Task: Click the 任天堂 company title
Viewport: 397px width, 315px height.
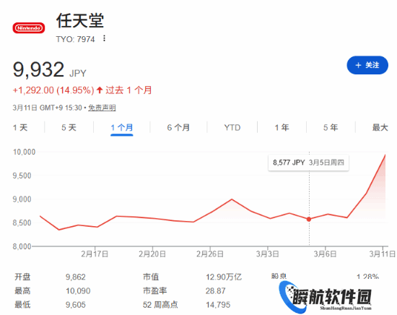Action: tap(80, 20)
